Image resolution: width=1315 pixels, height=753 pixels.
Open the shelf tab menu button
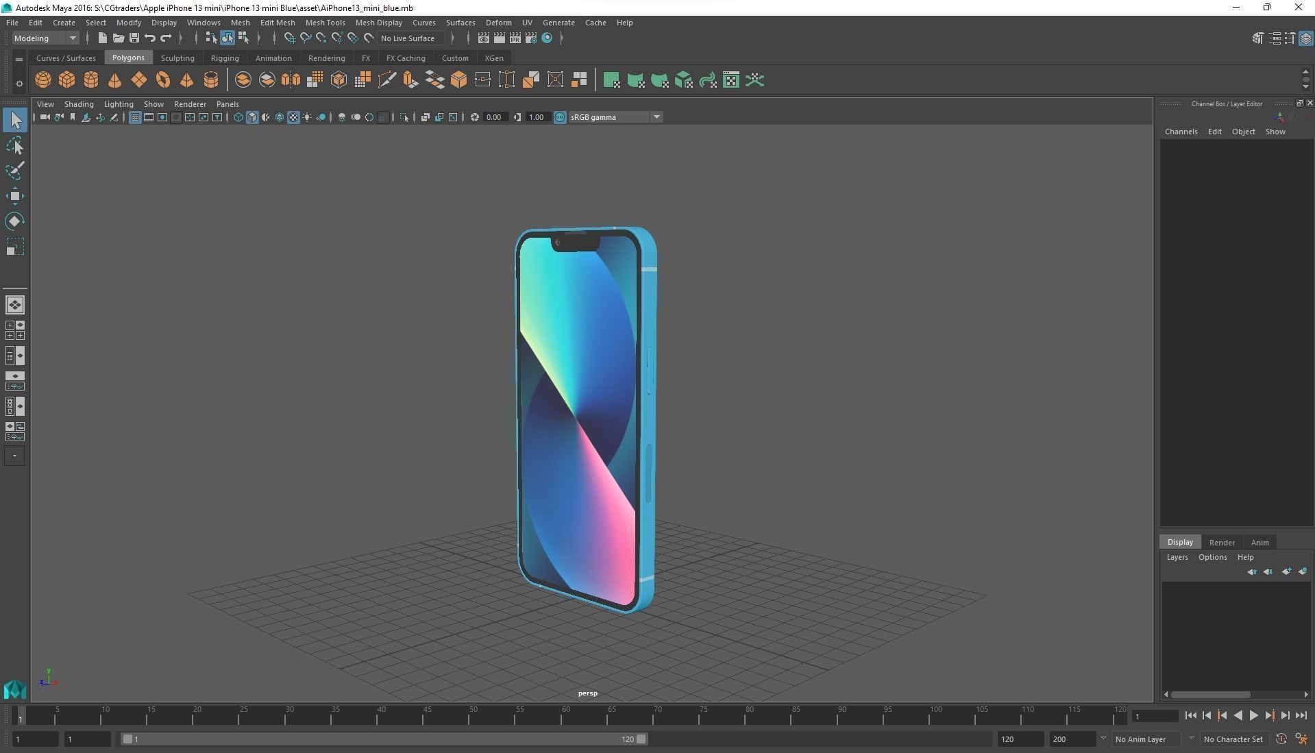pos(19,60)
